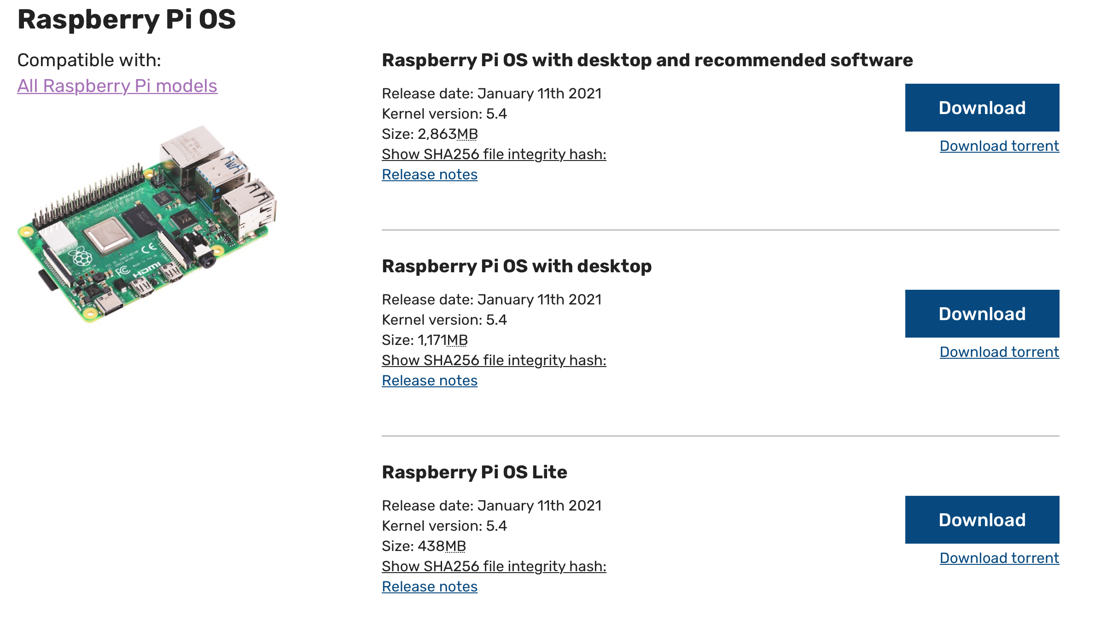Download torrent for Raspberry Pi OS Lite
The image size is (1095, 620).
pos(999,558)
